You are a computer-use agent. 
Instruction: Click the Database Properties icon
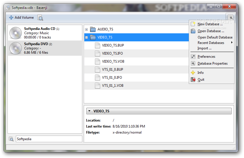[193, 63]
